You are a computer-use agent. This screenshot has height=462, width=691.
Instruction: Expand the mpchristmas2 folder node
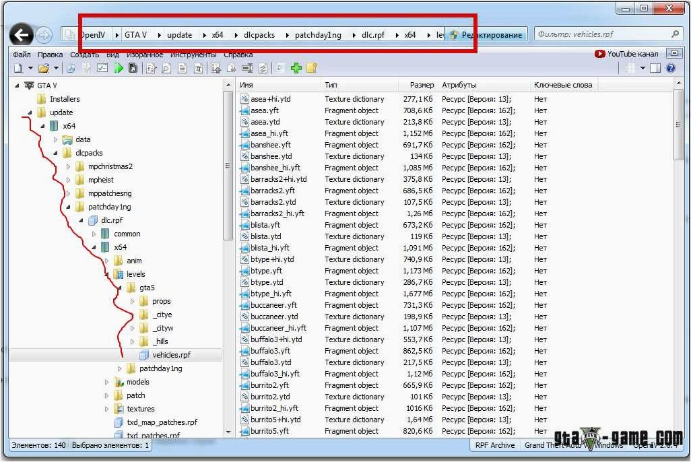tap(68, 166)
